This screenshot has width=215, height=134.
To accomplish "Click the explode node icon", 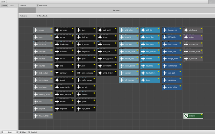I will pos(57,109).
